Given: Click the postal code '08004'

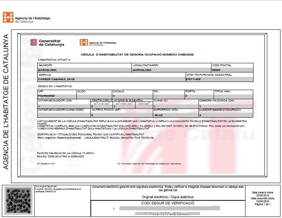Looking at the screenshot, I should click(x=216, y=70).
